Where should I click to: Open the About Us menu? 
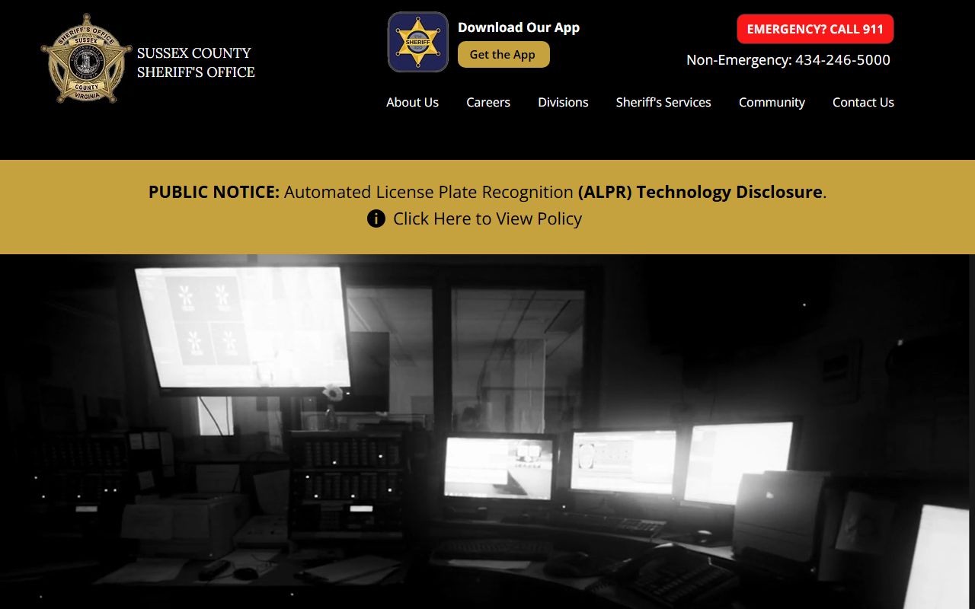point(412,102)
